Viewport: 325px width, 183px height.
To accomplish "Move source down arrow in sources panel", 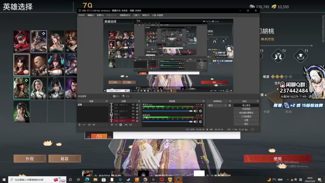I will [x=130, y=125].
